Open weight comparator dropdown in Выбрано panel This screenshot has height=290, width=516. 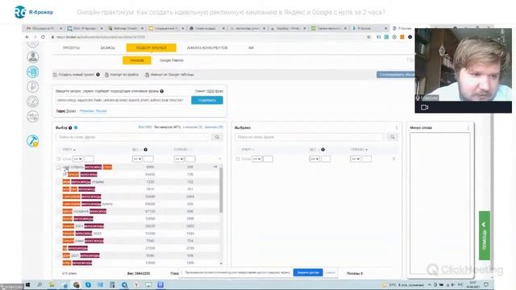point(314,159)
